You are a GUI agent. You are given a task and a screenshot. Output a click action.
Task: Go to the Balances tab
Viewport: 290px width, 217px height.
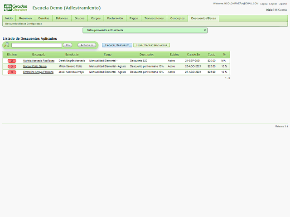pos(62,18)
